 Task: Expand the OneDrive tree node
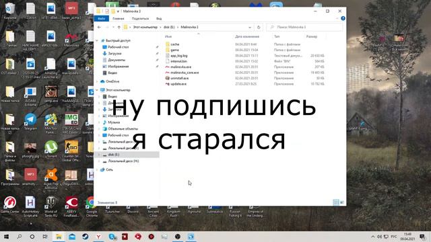tap(97, 81)
